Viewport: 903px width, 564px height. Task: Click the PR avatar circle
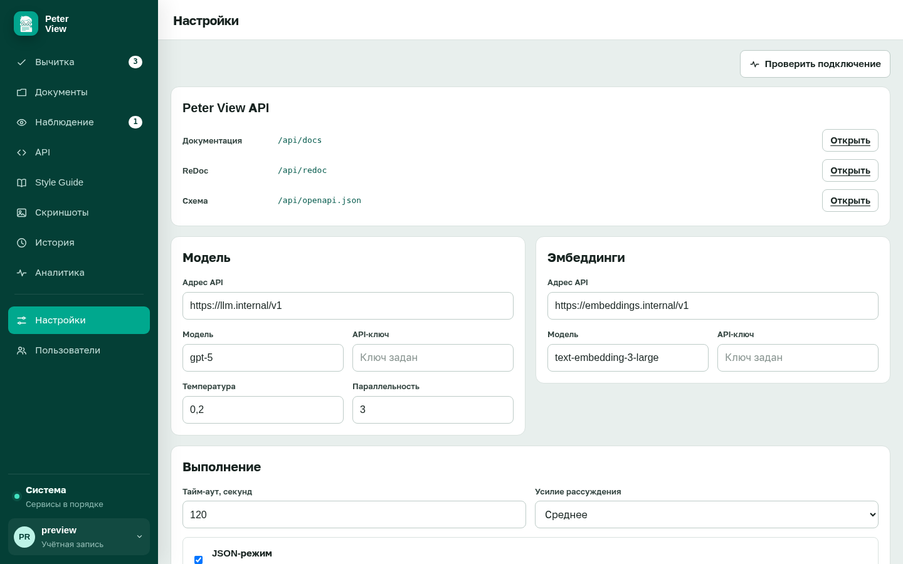[24, 537]
